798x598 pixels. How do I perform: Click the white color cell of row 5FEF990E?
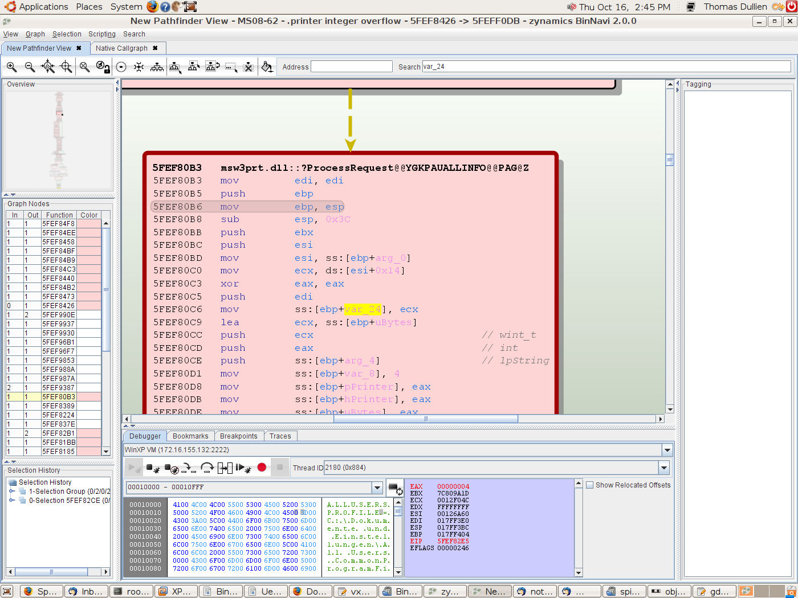(89, 315)
